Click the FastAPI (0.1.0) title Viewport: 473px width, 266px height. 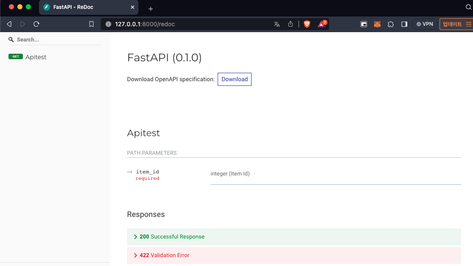(164, 58)
